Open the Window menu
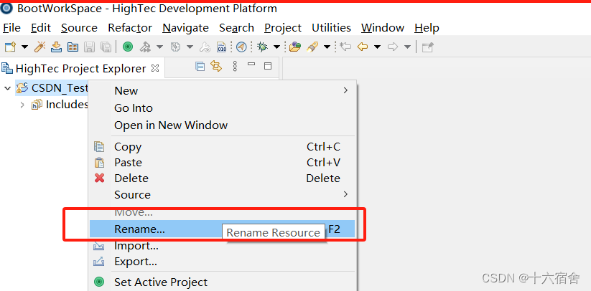Viewport: 591px width, 291px height. (x=383, y=28)
